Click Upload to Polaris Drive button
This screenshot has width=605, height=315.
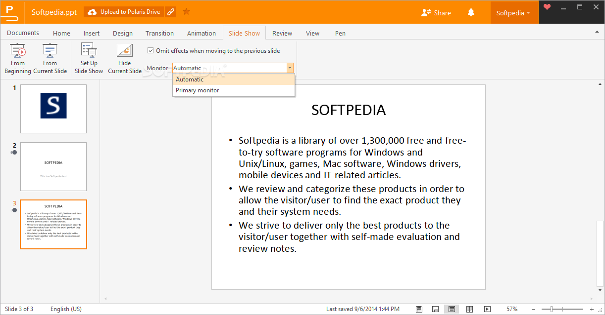(124, 12)
